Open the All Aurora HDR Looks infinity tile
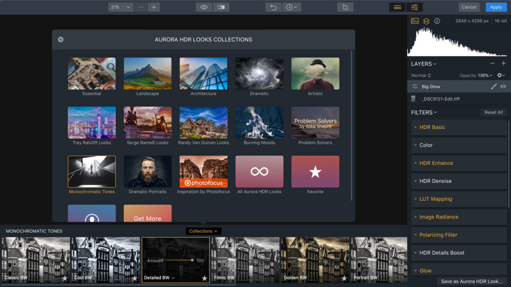 point(259,171)
